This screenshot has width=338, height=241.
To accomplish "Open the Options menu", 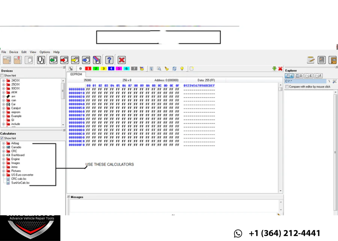I will (x=44, y=52).
